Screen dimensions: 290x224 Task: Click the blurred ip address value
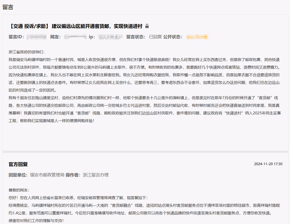click(x=110, y=37)
